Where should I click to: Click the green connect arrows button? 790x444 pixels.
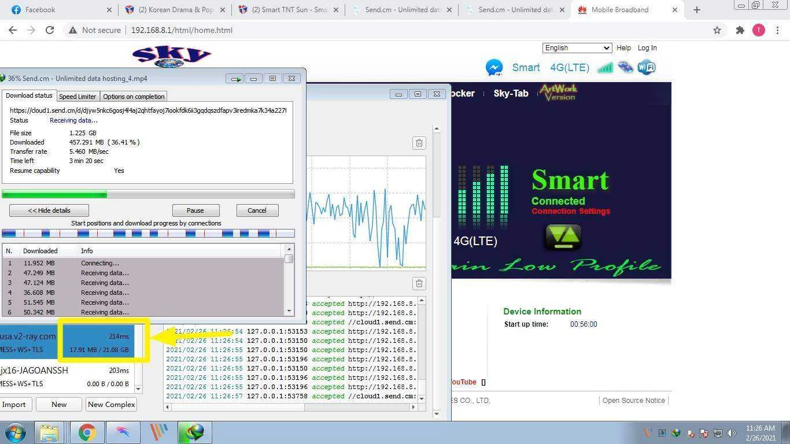[563, 237]
